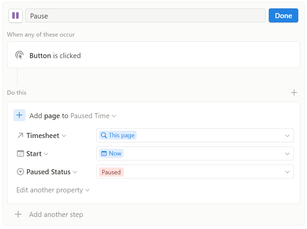Expand the Start property name chevron
Image resolution: width=307 pixels, height=229 pixels.
[46, 154]
